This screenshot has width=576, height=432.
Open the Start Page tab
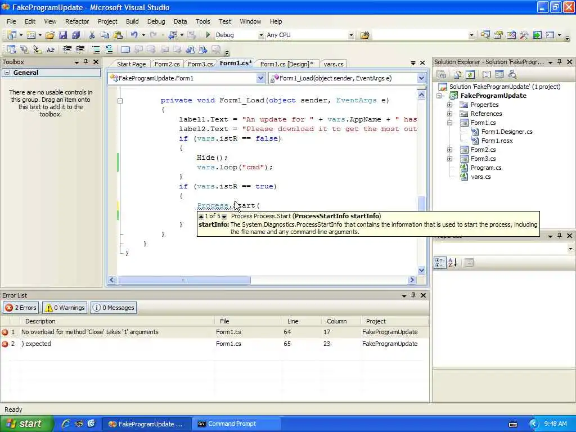(x=131, y=64)
